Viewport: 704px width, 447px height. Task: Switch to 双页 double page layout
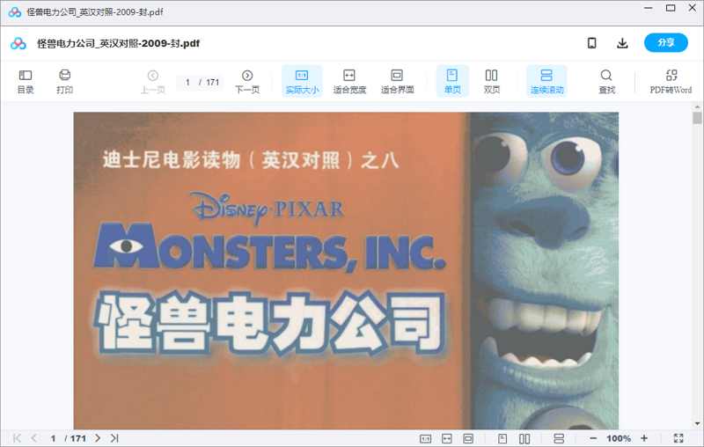click(x=491, y=81)
